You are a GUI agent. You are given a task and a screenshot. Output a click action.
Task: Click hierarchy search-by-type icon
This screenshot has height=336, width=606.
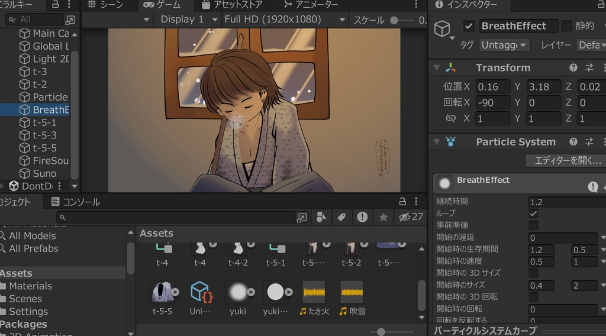[70, 20]
